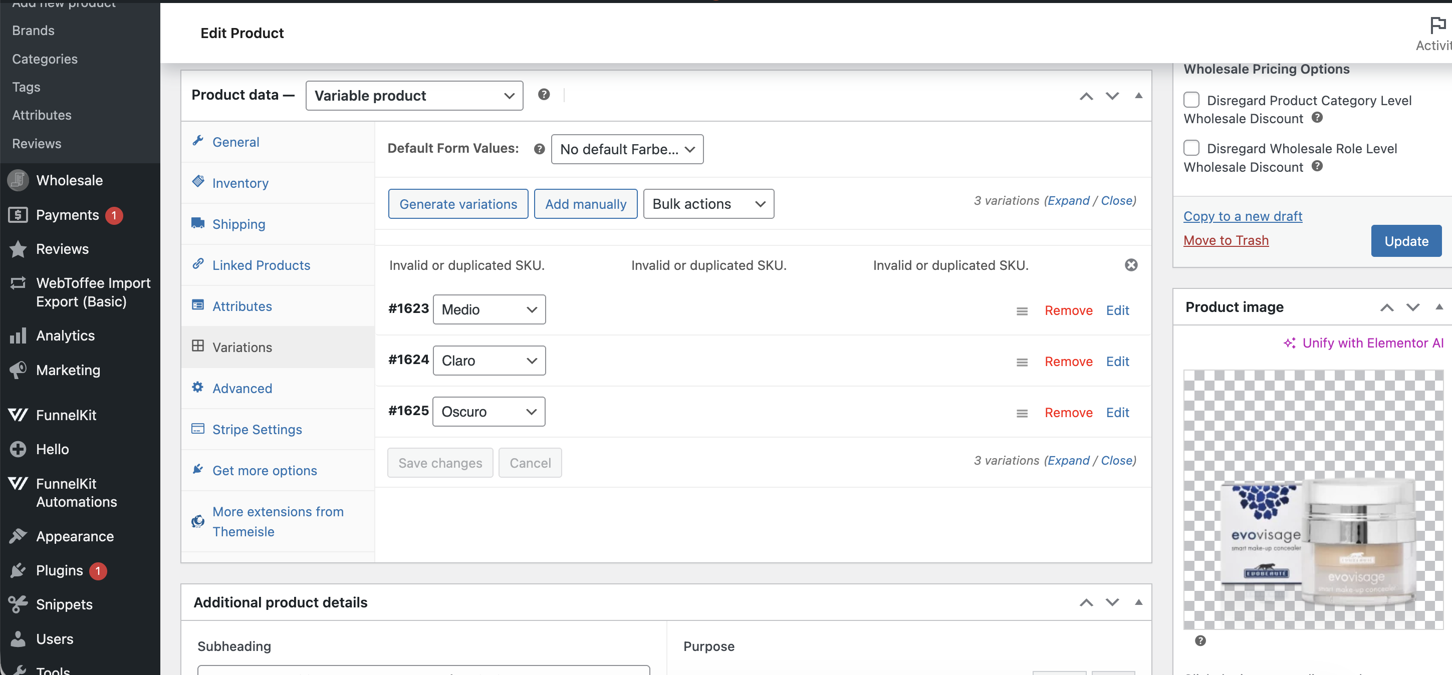
Task: Open the Bulk actions dropdown
Action: (x=708, y=204)
